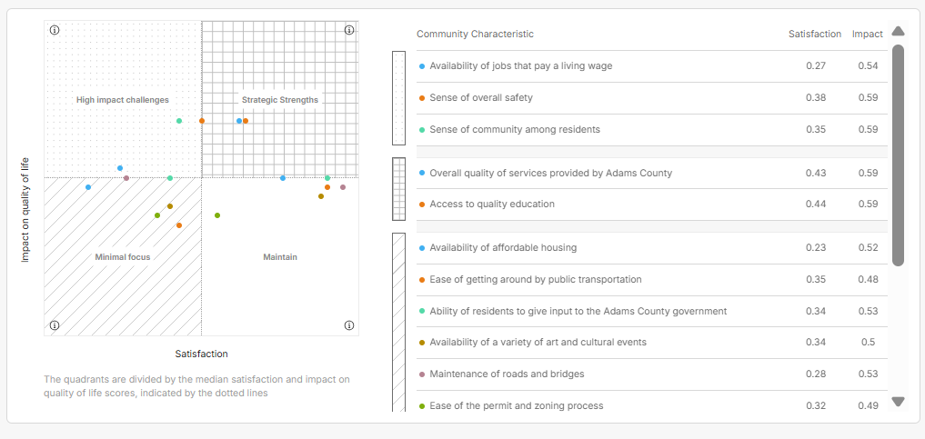This screenshot has height=439, width=925.
Task: Select Overall quality of services provided by Adams County
Action: (x=652, y=174)
